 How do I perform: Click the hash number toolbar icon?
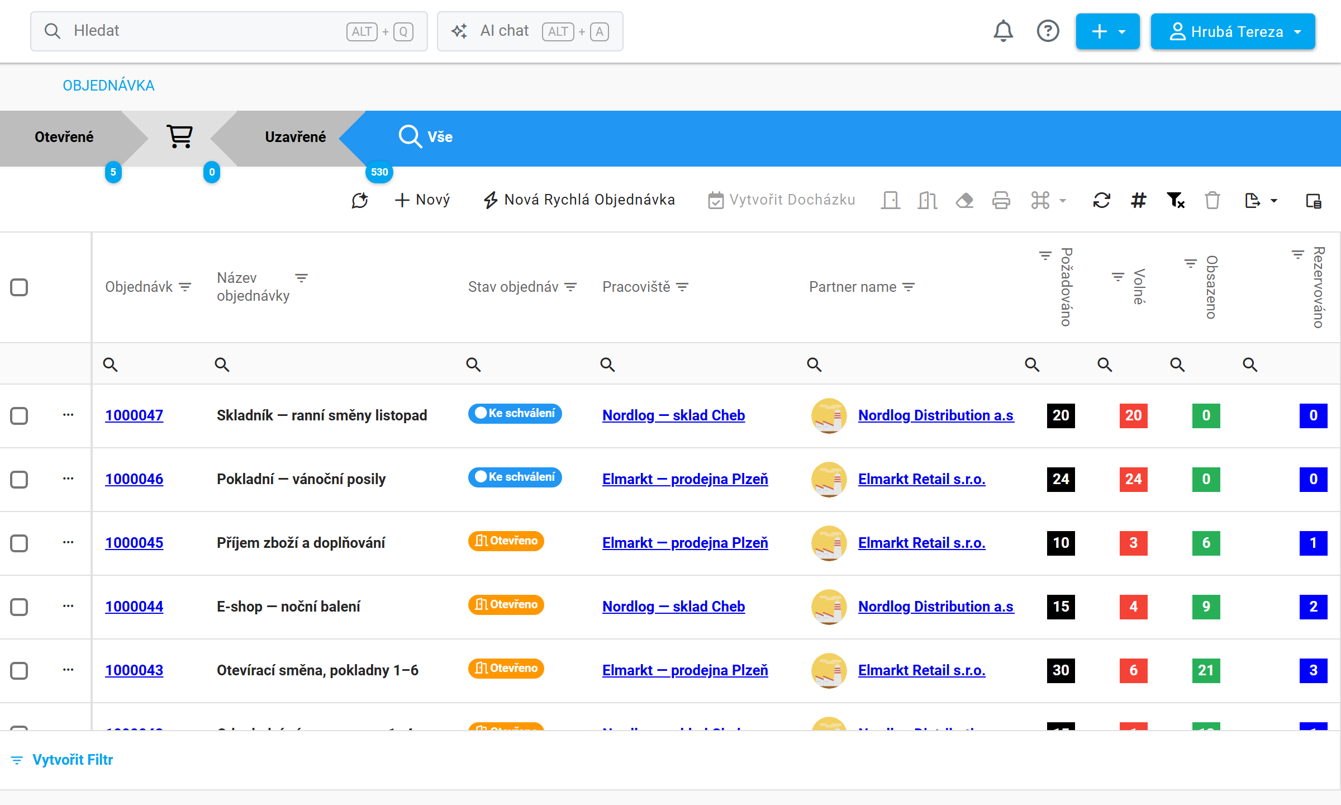click(1138, 200)
